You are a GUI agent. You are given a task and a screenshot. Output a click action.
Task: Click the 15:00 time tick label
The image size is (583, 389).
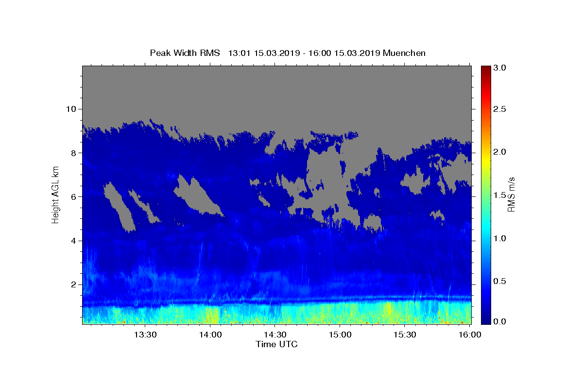(x=340, y=335)
